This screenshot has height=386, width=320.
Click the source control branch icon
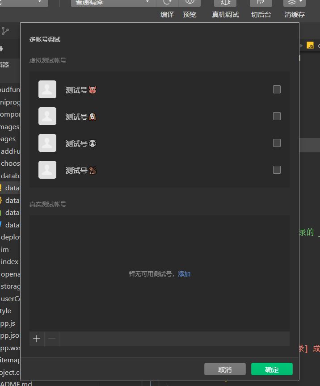coord(5,31)
